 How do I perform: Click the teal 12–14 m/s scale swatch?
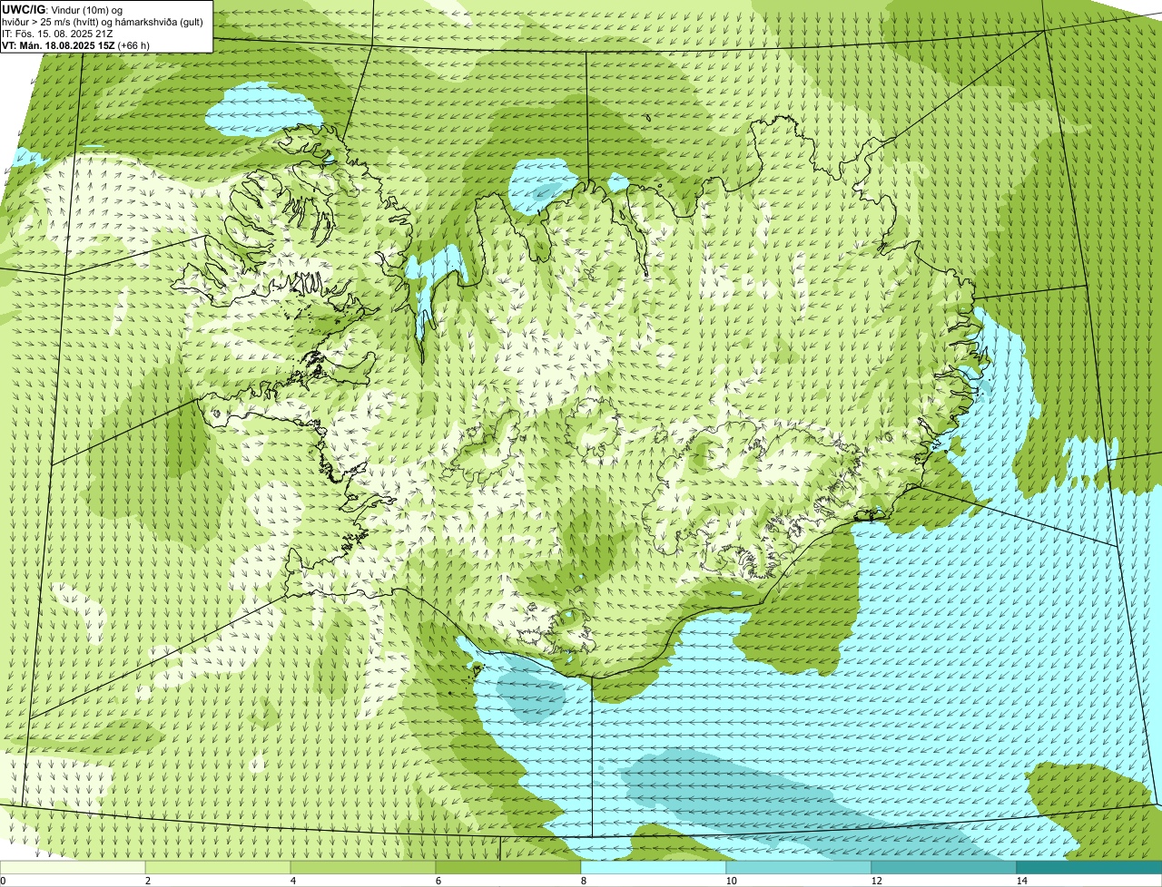click(x=944, y=867)
